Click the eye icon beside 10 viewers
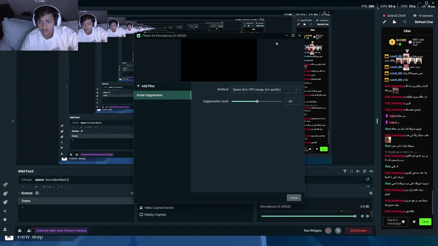This screenshot has height=246, width=438. 415,16
